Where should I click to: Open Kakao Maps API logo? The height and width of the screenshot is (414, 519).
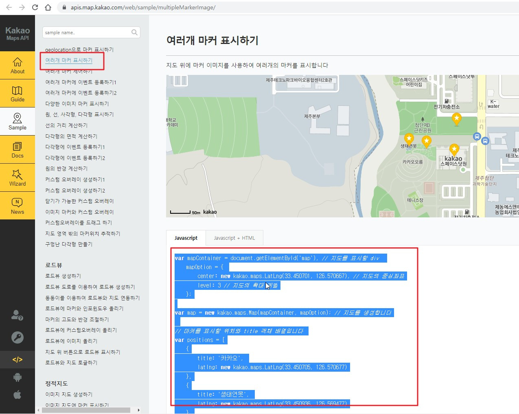click(x=18, y=33)
